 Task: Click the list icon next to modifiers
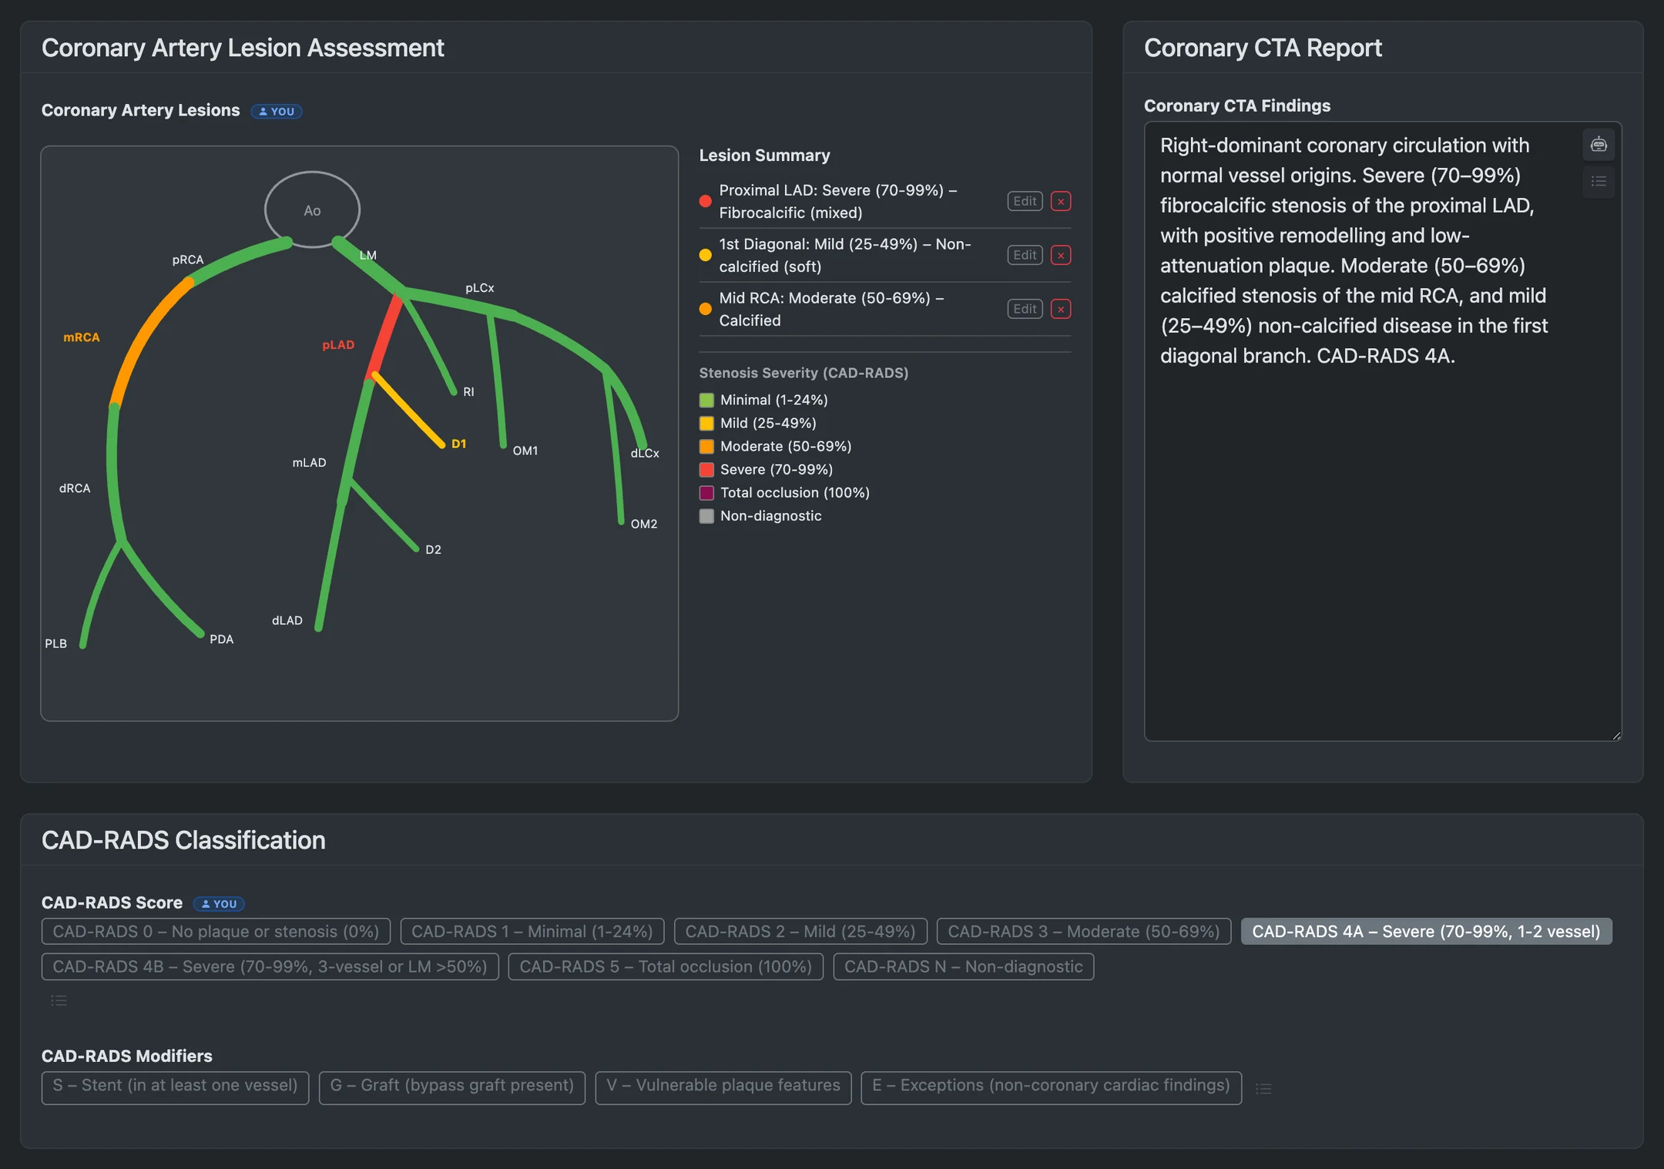coord(1263,1088)
